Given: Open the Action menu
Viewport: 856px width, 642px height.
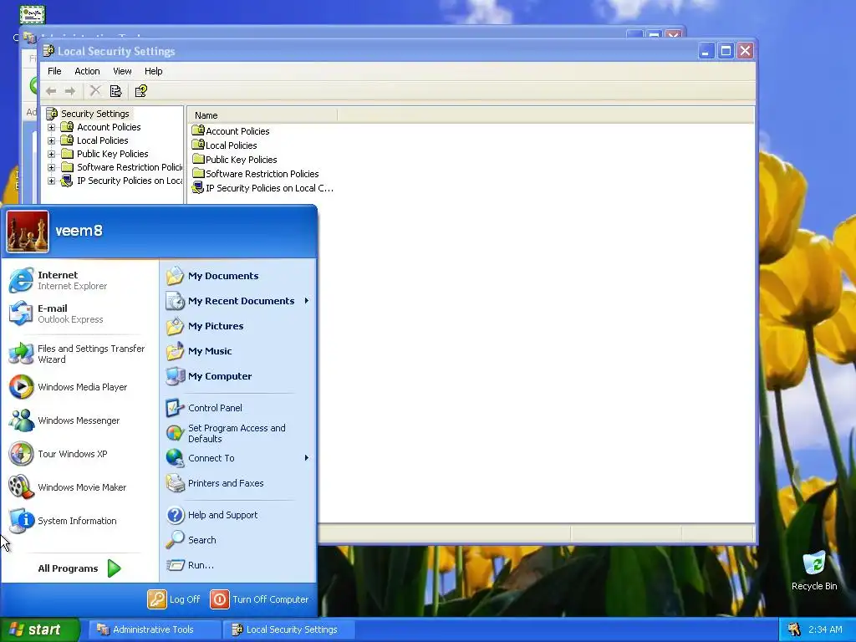Looking at the screenshot, I should click(x=87, y=71).
